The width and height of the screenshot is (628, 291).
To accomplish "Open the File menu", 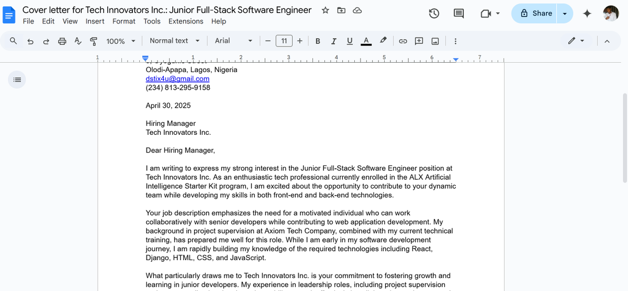I will tap(28, 21).
